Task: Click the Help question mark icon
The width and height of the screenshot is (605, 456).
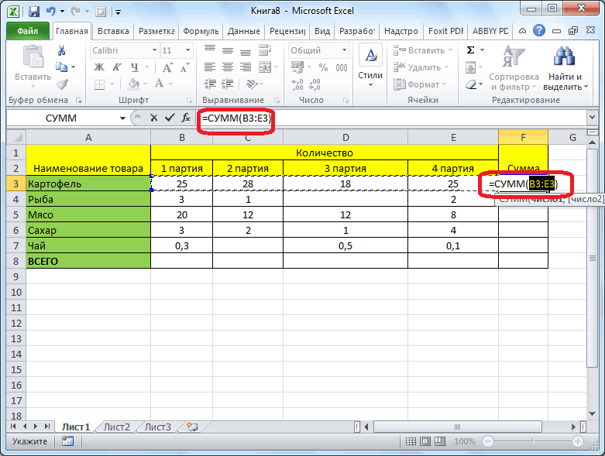Action: [x=539, y=30]
